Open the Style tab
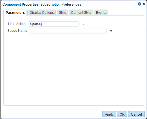The height and width of the screenshot is (119, 147). coord(62,13)
